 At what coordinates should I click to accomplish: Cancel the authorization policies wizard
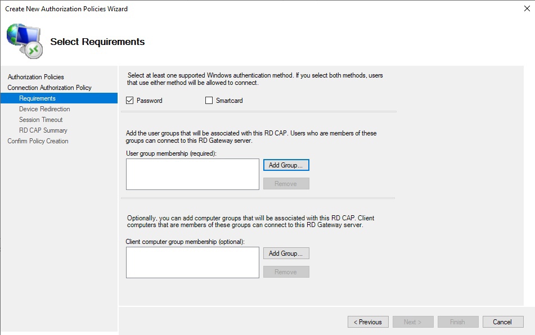pyautogui.click(x=503, y=322)
